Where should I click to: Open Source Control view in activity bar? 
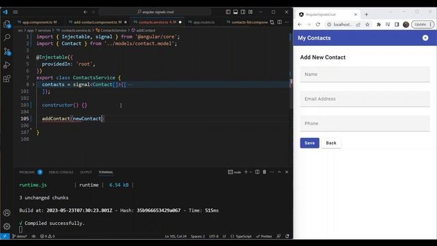click(x=7, y=51)
